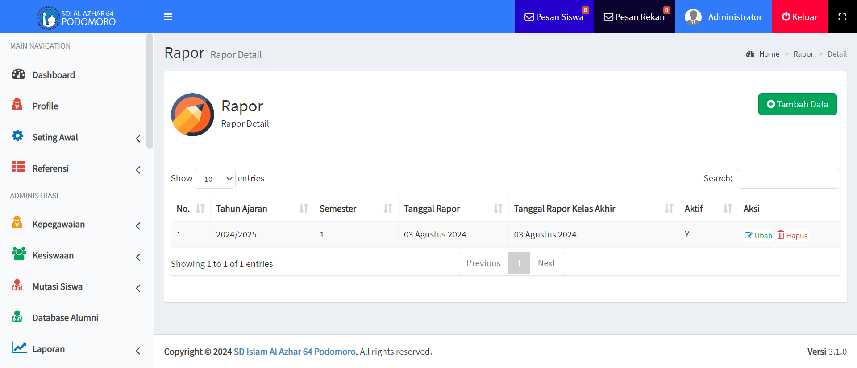Open the Show entries count dropdown
Screen dimensions: 857x368
pyautogui.click(x=215, y=179)
